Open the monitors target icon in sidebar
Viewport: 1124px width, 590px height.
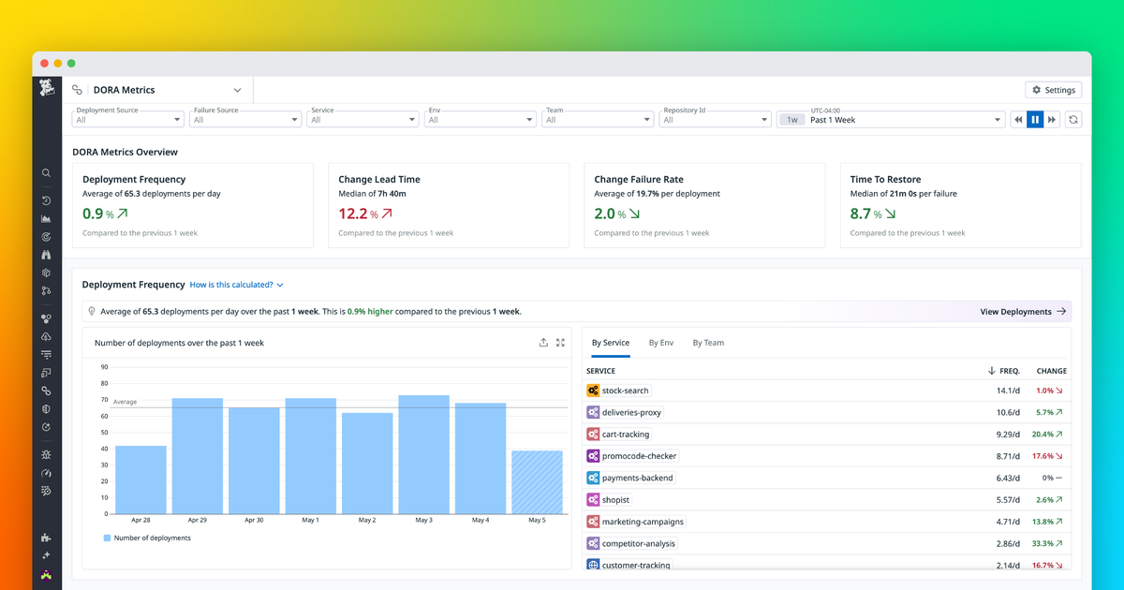(46, 237)
